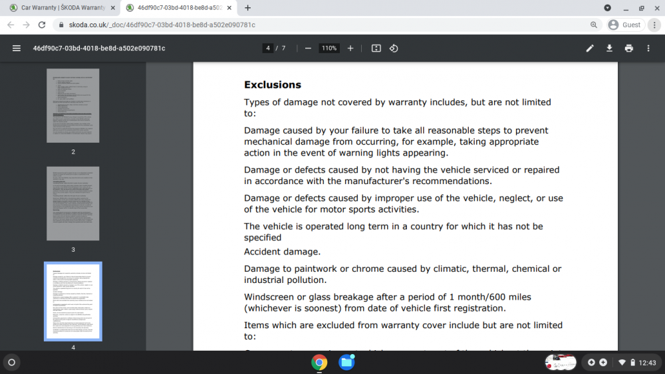Click the page number input field
665x374 pixels.
[x=267, y=48]
